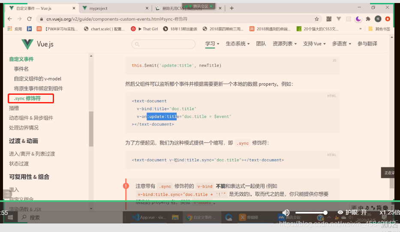Click the red update arrow icon
This screenshot has width=400, height=232.
(388, 19)
